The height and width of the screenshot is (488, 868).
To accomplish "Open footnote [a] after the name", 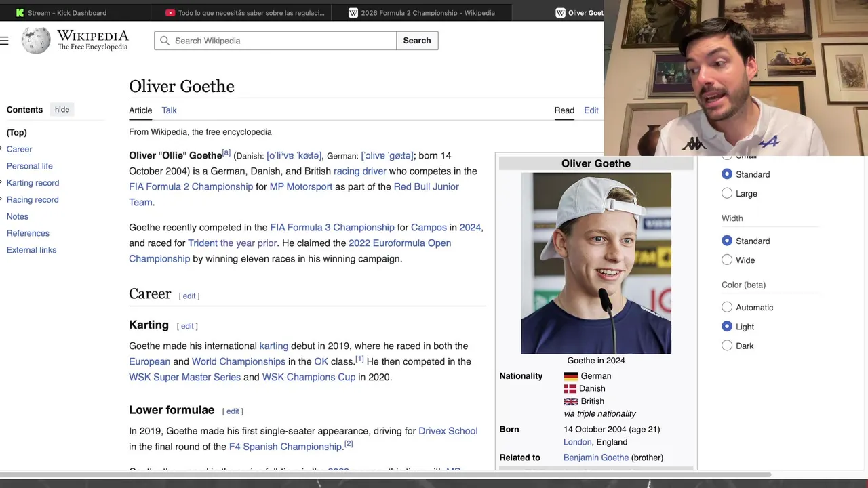I will (226, 152).
